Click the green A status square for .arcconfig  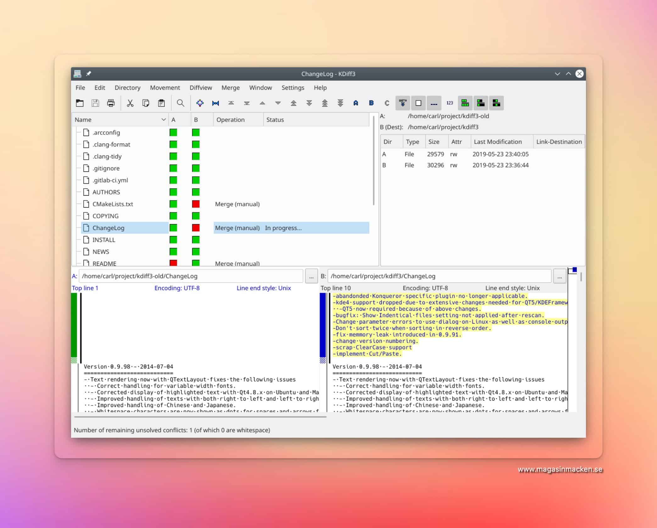point(173,133)
